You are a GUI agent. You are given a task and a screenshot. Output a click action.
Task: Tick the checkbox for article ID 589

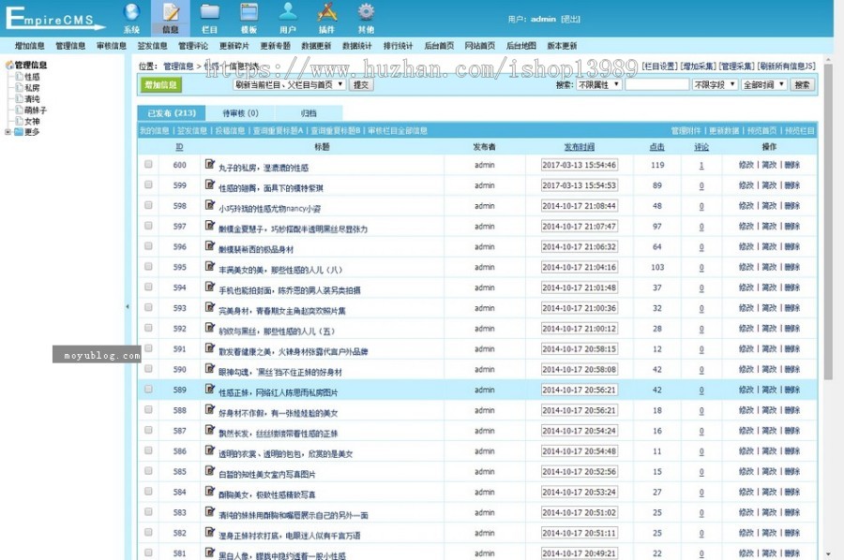tap(147, 389)
